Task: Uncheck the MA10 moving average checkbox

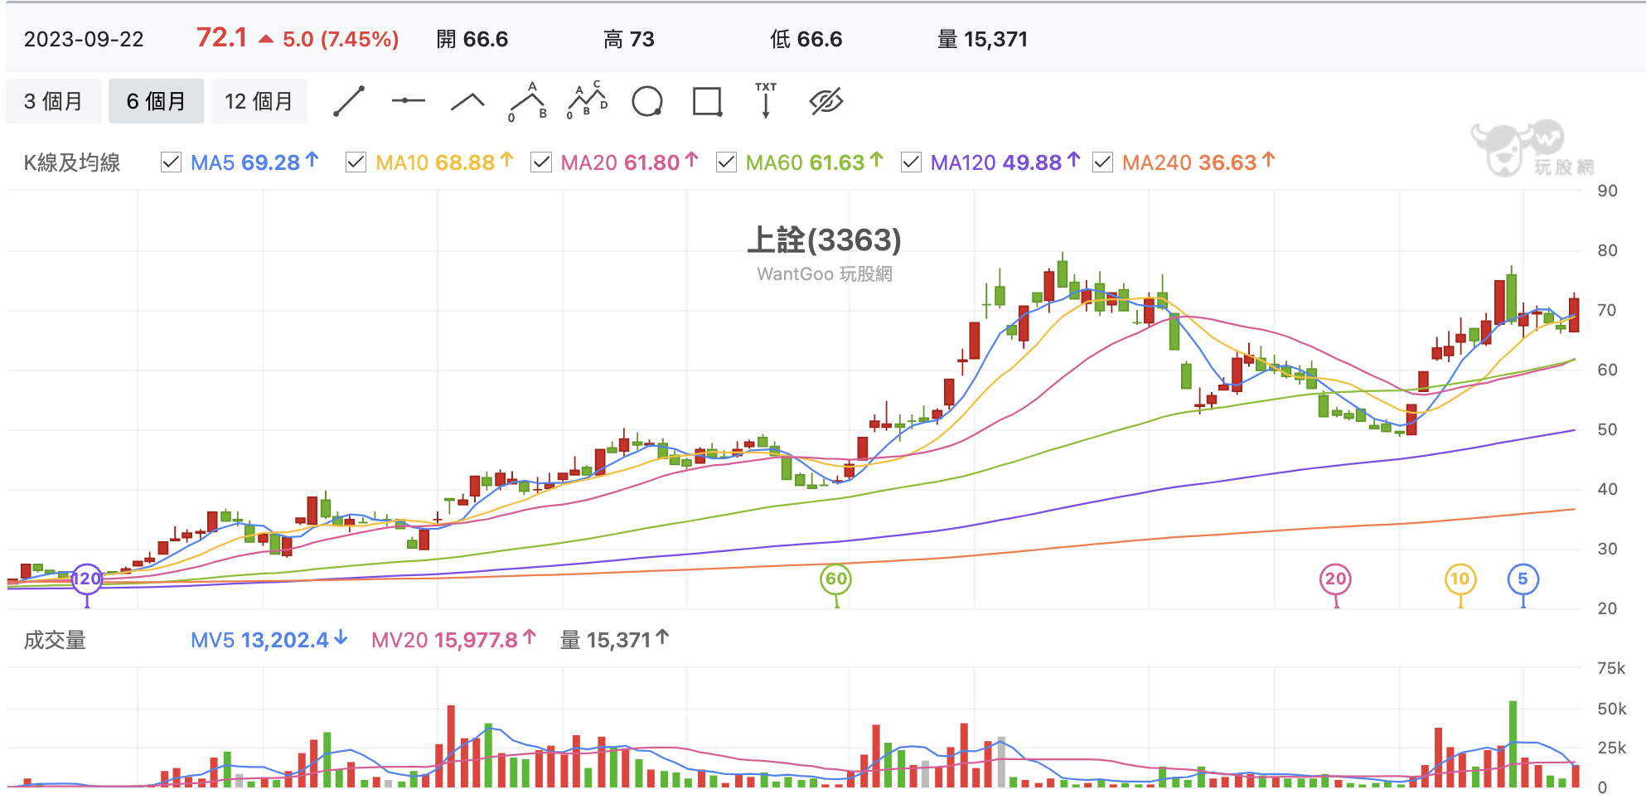Action: pyautogui.click(x=356, y=162)
